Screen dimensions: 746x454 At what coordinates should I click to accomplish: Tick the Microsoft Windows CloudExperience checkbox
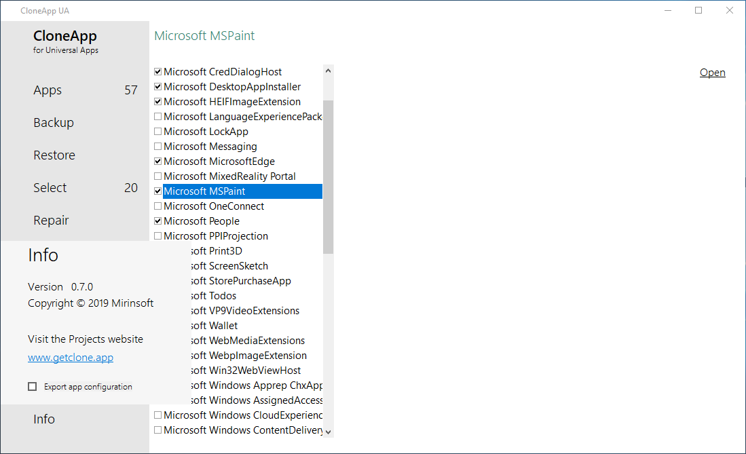(x=158, y=415)
